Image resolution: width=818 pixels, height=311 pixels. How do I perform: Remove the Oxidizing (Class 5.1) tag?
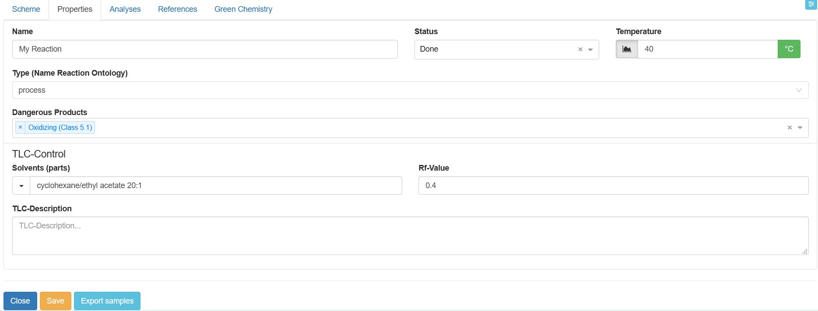pos(20,127)
